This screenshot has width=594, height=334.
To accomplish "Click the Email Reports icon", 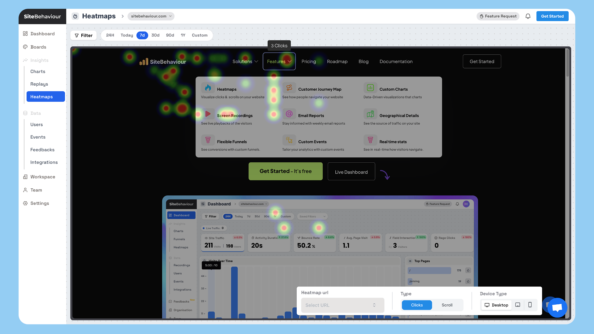I will point(289,114).
